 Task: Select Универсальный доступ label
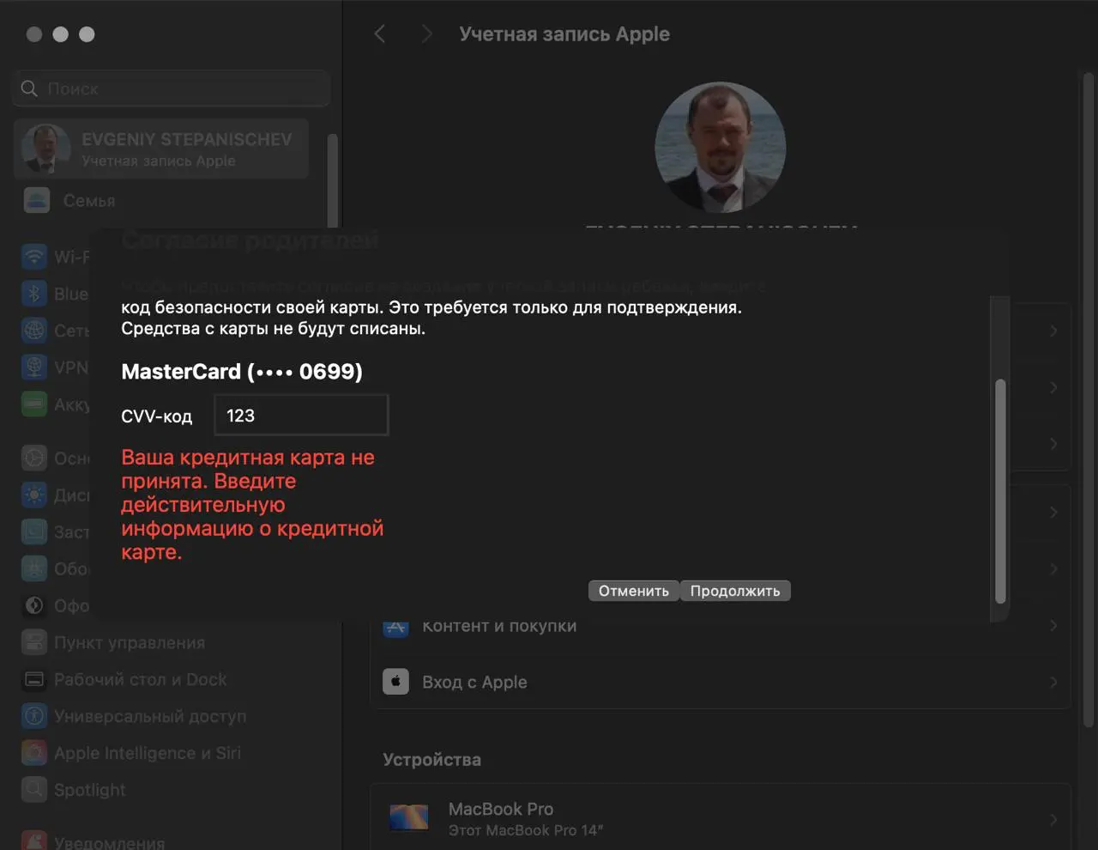point(150,716)
